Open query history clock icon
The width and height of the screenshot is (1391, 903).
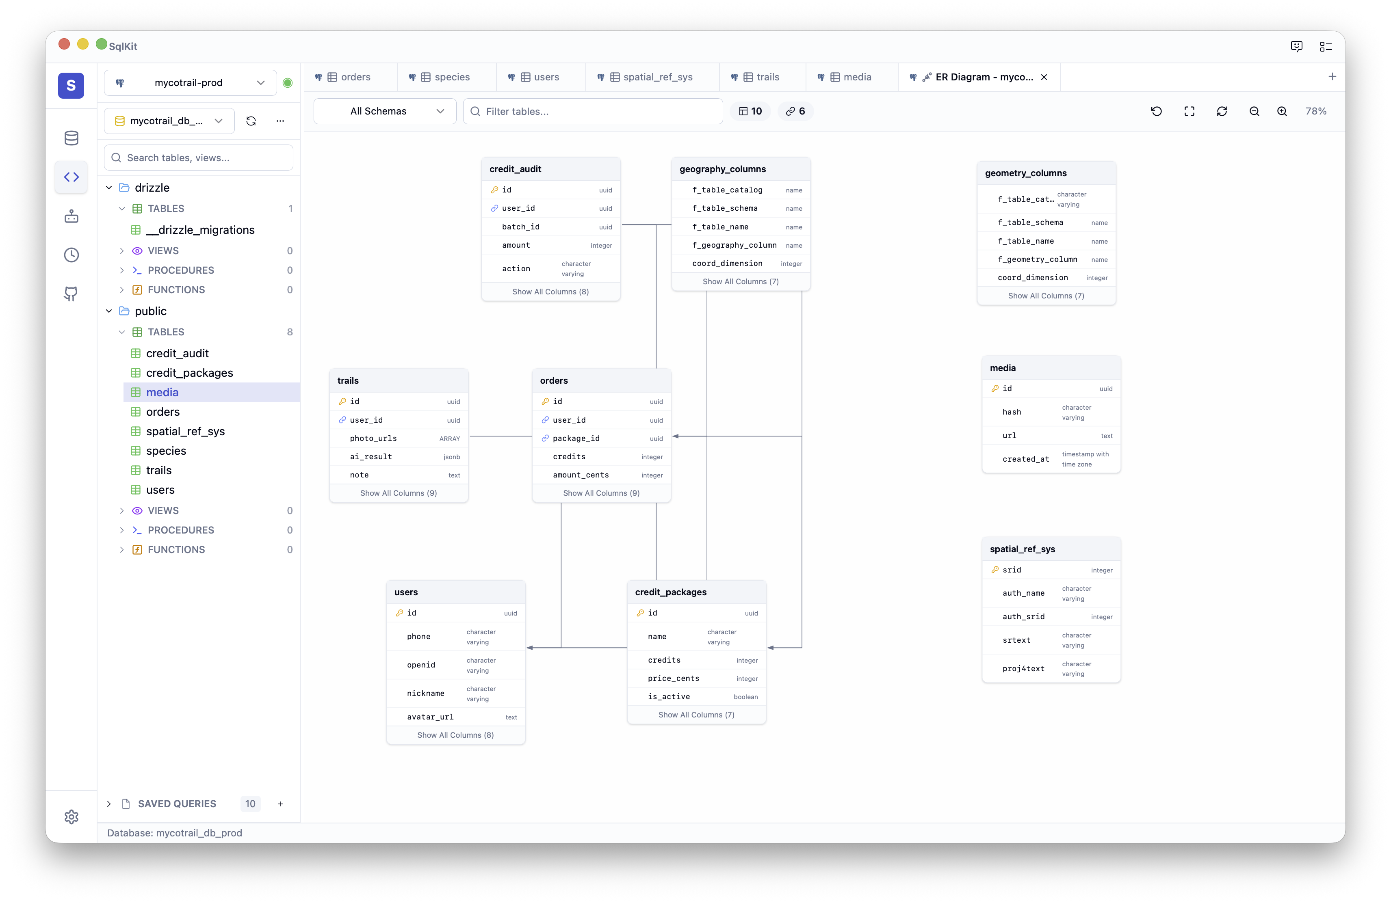(71, 255)
